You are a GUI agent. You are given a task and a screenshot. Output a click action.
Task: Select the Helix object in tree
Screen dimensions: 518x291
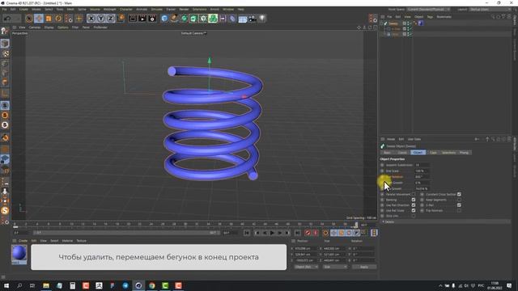395,34
